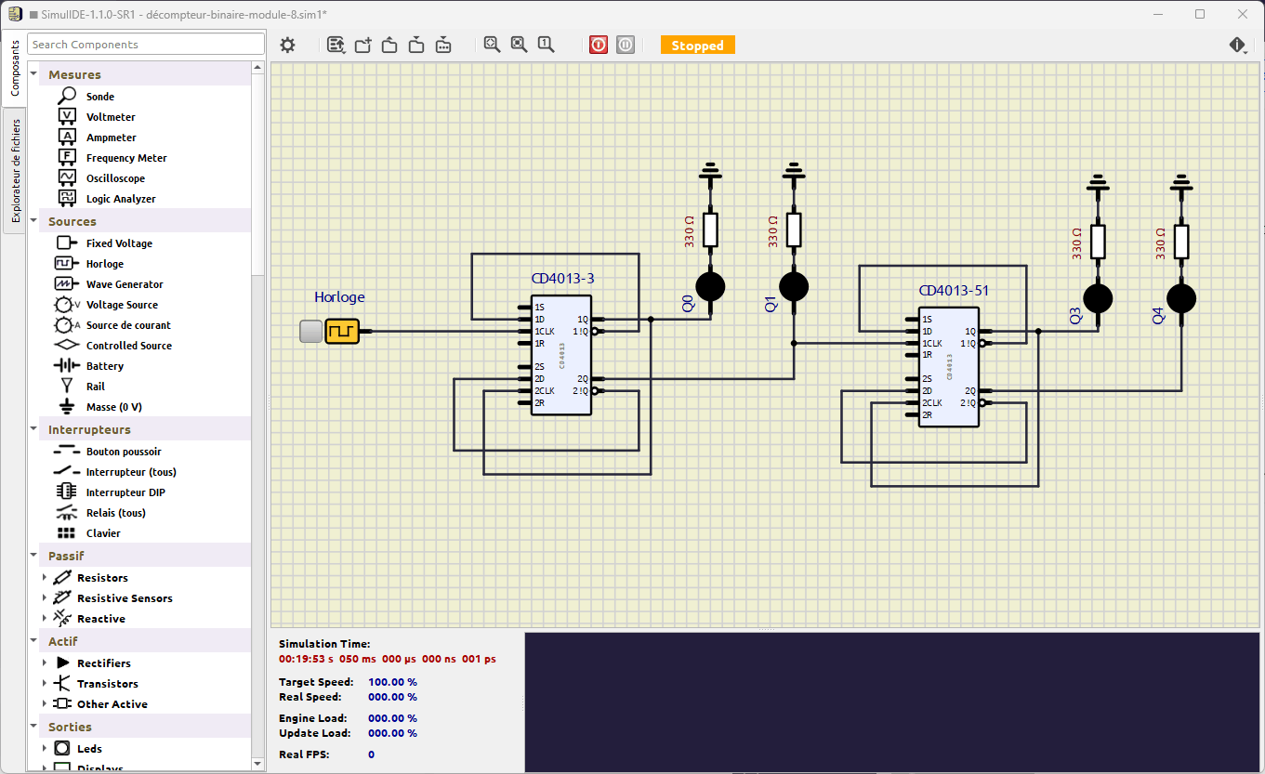1265x774 pixels.
Task: Click the 330 Ω resistor above Q0
Action: [710, 230]
